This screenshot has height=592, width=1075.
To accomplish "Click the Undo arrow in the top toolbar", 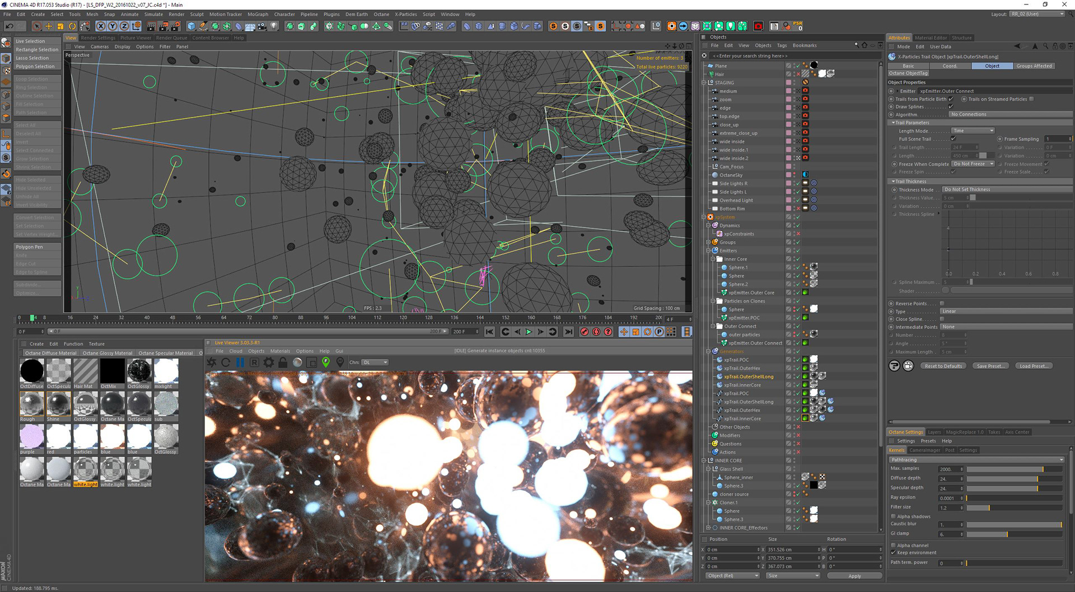I will click(9, 26).
